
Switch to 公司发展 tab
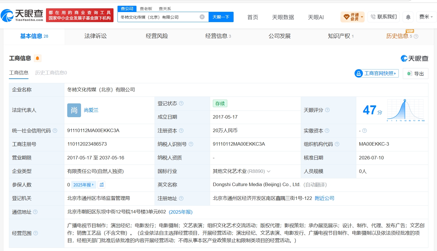pos(280,36)
